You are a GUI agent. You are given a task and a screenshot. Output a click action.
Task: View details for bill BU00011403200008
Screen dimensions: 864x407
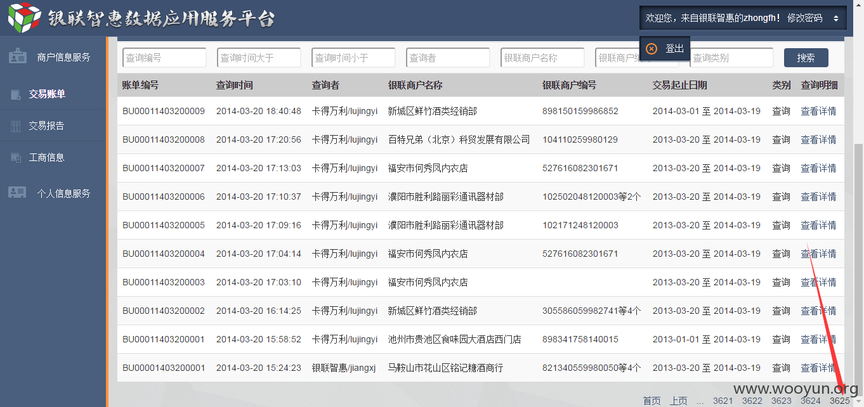[818, 139]
